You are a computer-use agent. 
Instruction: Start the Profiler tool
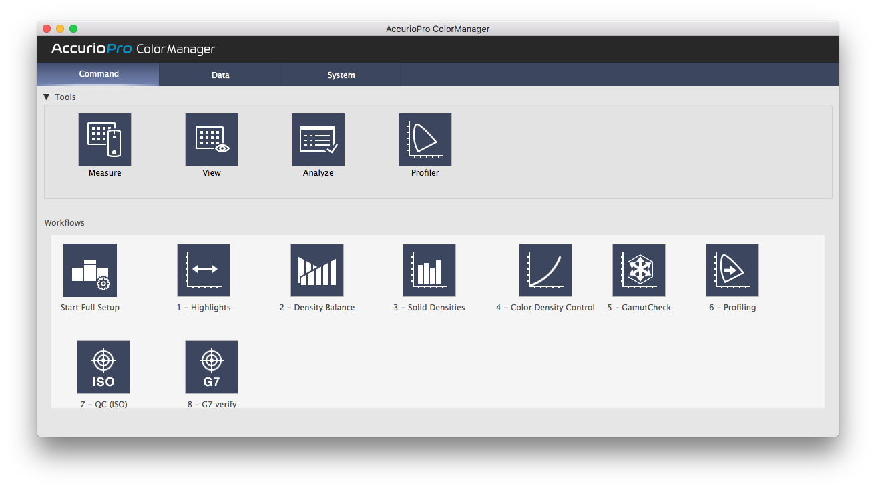(425, 140)
